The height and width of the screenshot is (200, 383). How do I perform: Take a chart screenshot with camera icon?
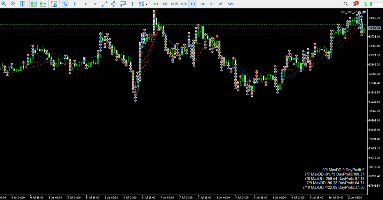pyautogui.click(x=54, y=4)
